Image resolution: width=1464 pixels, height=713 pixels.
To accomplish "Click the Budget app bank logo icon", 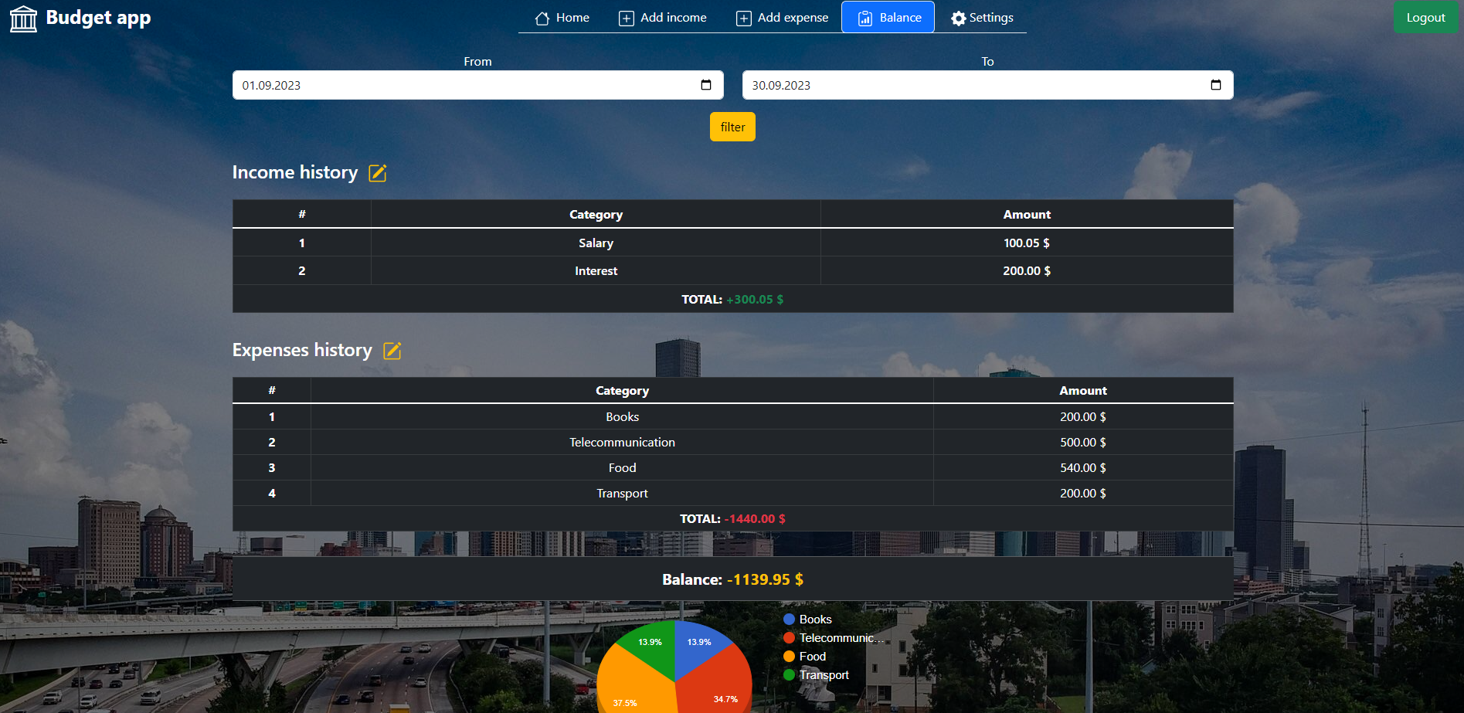I will [x=23, y=19].
